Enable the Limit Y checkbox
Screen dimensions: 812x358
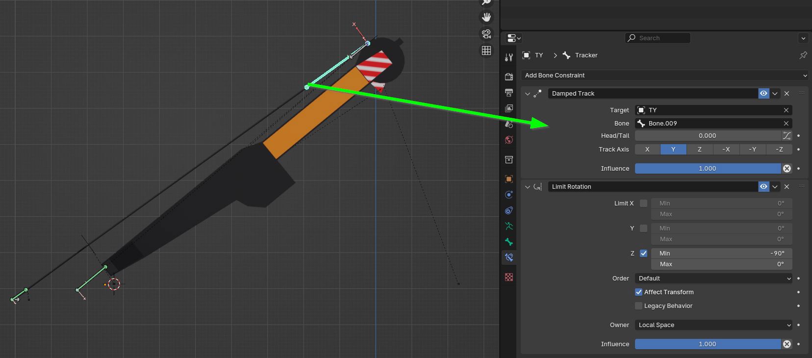(643, 228)
